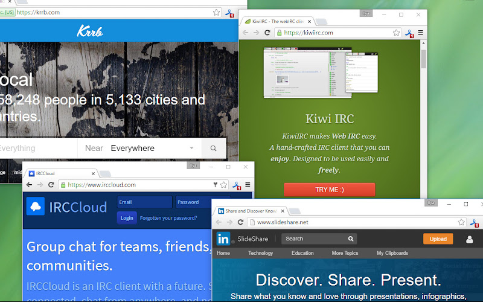Open the Chrome menu in the KiwiIRC window
Image resolution: width=483 pixels, height=302 pixels.
(420, 33)
